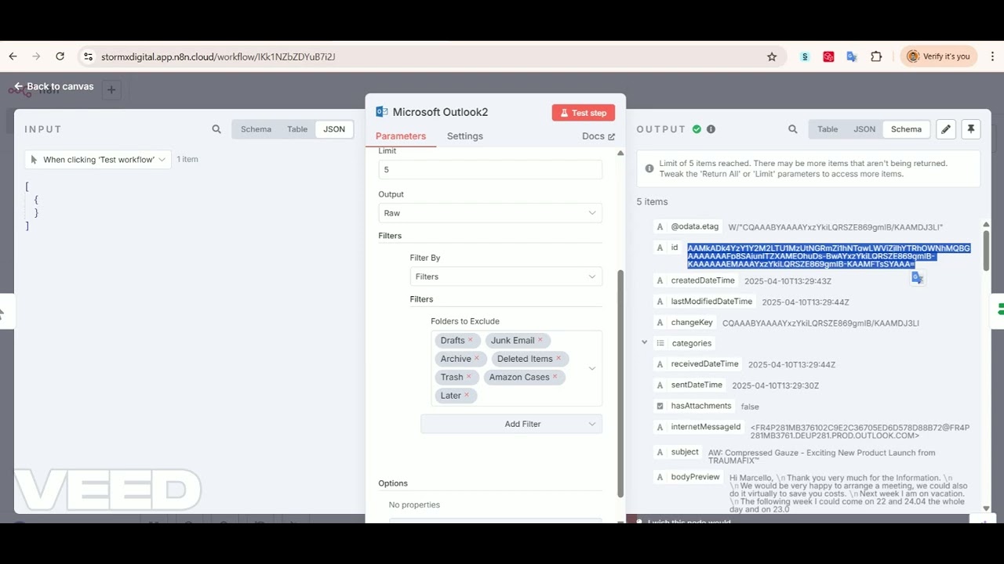Remove the Deleted Items folder tag
The image size is (1004, 564).
[558, 359]
